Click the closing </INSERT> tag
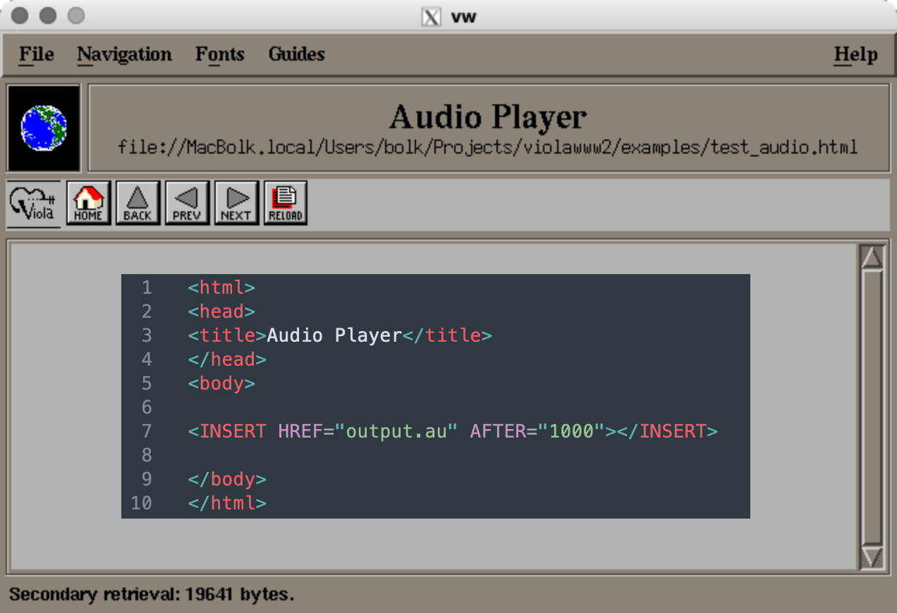 click(x=667, y=431)
